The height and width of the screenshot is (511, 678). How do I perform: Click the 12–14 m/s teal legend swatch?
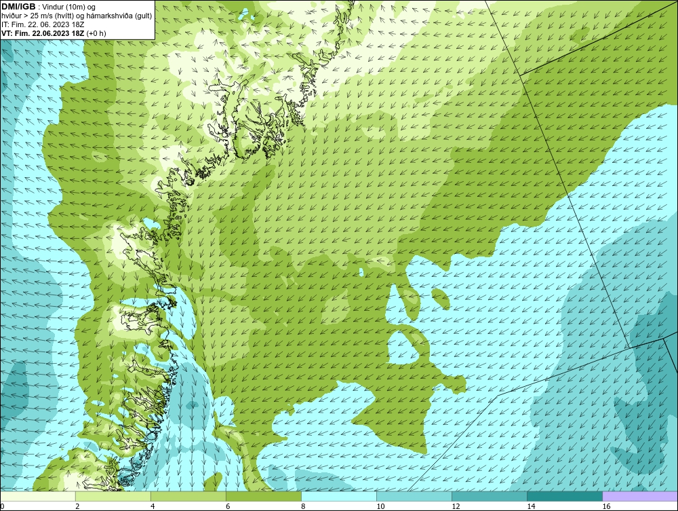(x=490, y=496)
